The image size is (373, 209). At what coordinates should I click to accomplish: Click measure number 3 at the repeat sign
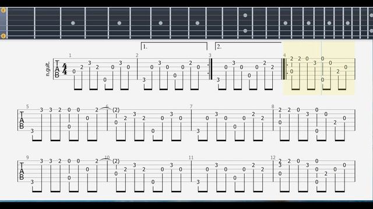[x=210, y=56]
